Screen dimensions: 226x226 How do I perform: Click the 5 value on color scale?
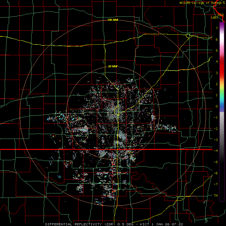coord(217,50)
